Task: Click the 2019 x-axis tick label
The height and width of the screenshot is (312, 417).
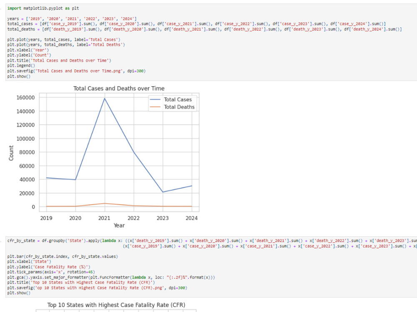Action: coord(46,218)
